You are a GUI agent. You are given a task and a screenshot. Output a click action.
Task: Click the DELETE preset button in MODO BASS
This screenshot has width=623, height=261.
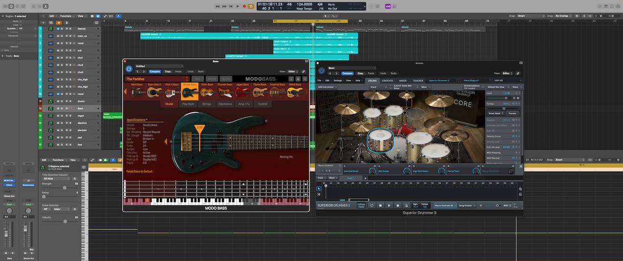click(226, 79)
